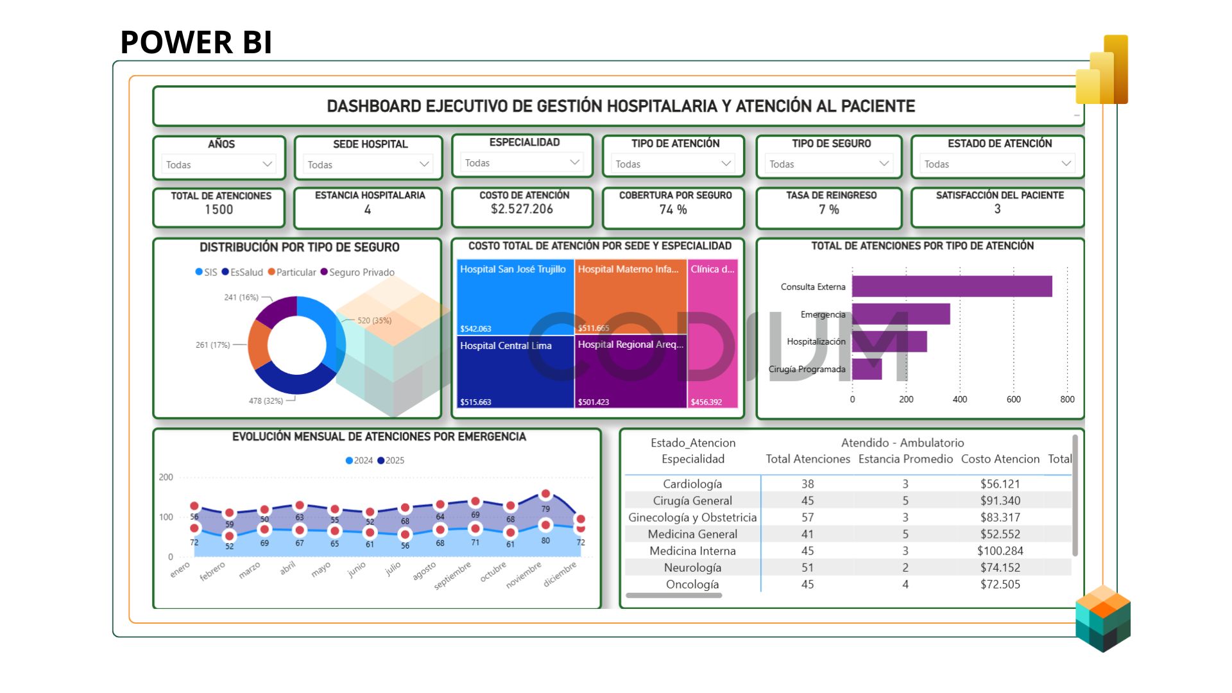The width and height of the screenshot is (1232, 693).
Task: Click the colorful cube logo at bottom right
Action: [1103, 619]
